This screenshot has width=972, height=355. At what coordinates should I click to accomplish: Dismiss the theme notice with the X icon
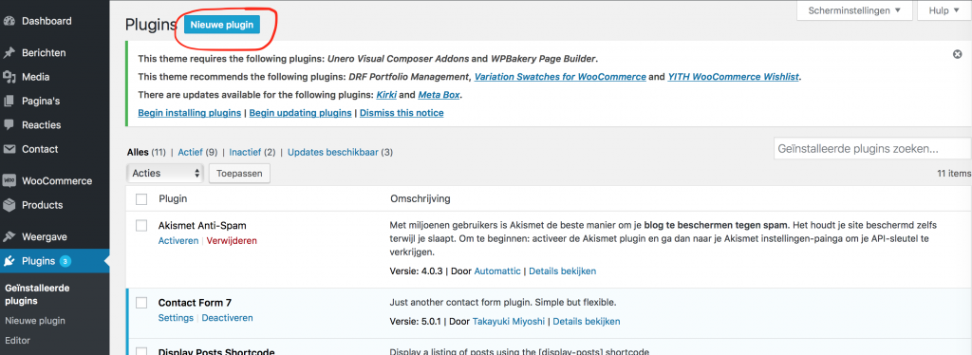pyautogui.click(x=957, y=54)
